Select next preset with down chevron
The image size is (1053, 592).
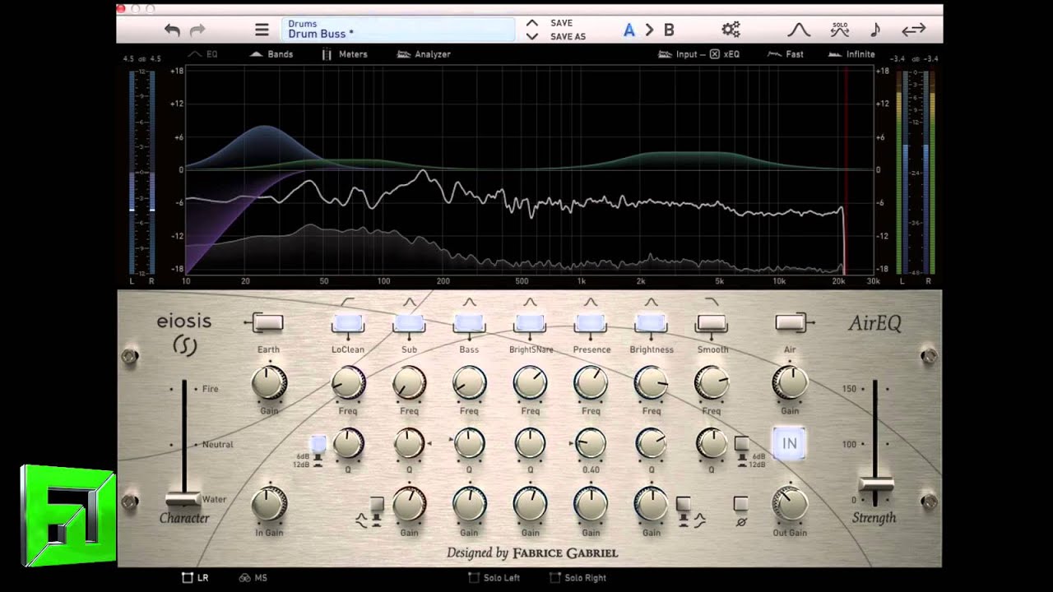coord(532,36)
